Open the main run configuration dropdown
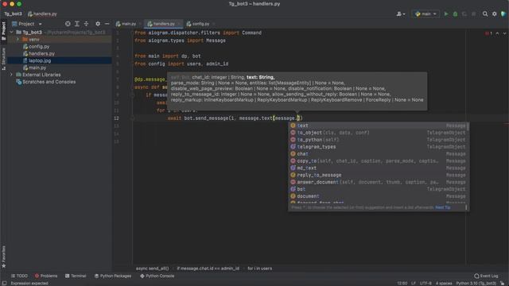Image resolution: width=509 pixels, height=286 pixels. pyautogui.click(x=425, y=14)
